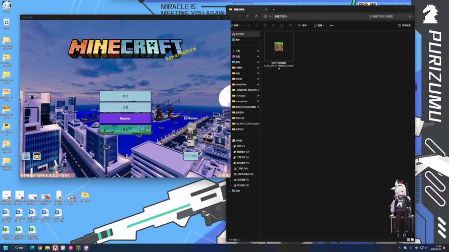Open the Marketplace button below Realms

[125, 129]
